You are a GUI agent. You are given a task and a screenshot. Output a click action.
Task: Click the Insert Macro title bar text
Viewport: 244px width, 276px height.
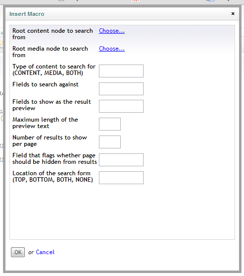pos(27,14)
